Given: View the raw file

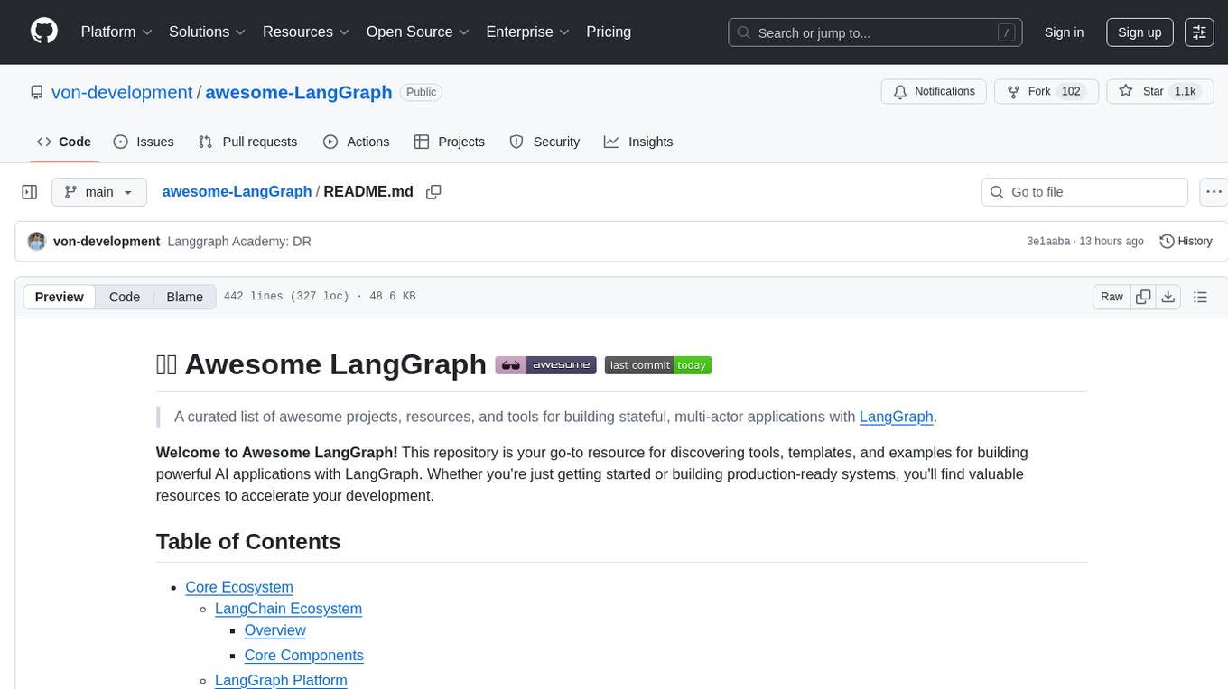Looking at the screenshot, I should (x=1112, y=297).
